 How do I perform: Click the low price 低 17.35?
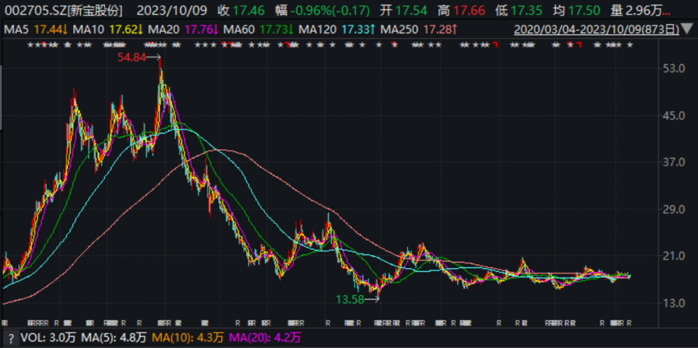pos(518,10)
